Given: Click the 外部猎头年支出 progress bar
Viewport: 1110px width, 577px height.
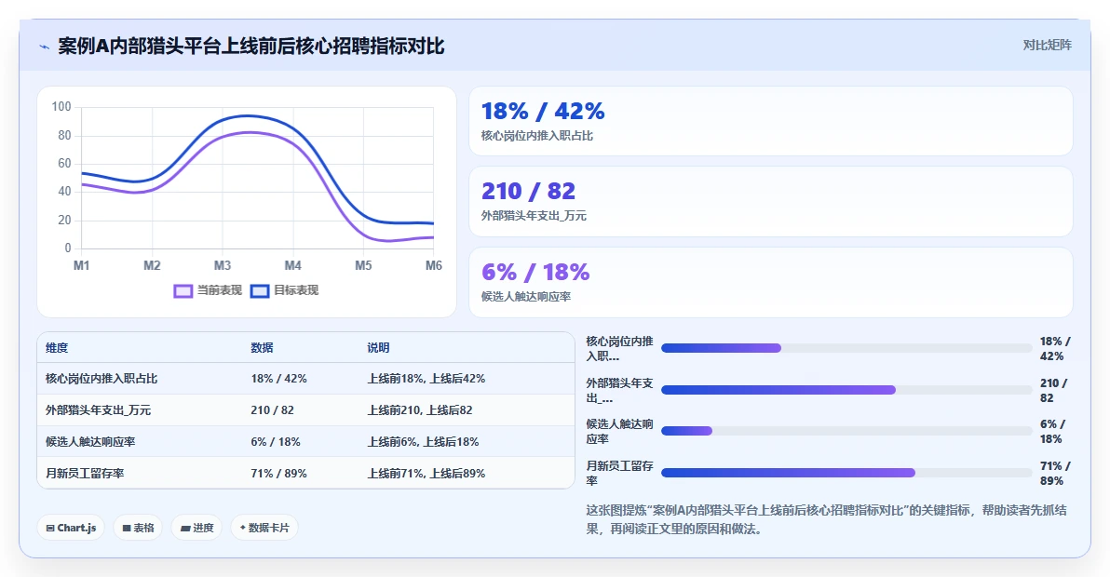Looking at the screenshot, I should click(x=846, y=390).
